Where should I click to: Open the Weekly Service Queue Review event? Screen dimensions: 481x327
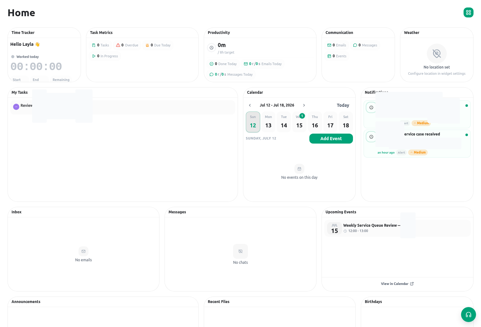coord(398,228)
